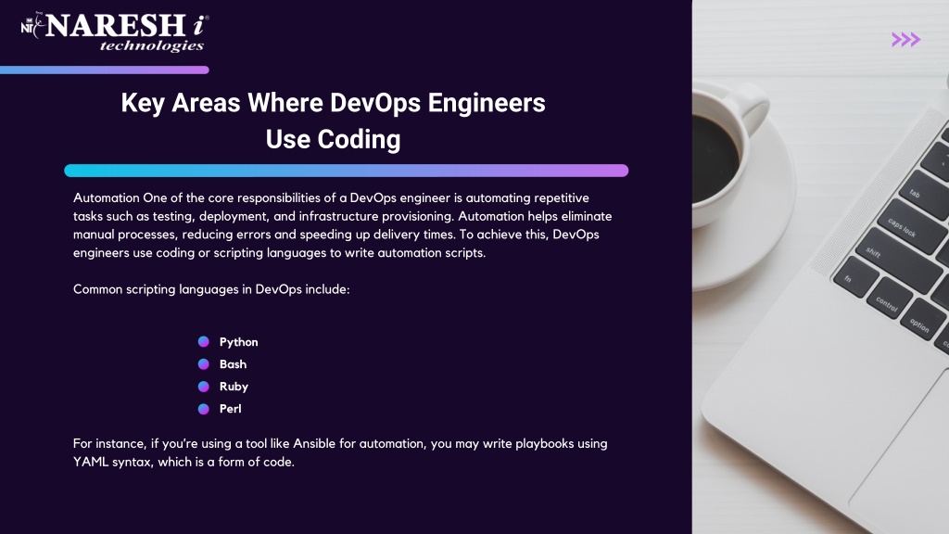The width and height of the screenshot is (949, 534).
Task: Click the line starting 'engineers use coding or scripting'
Action: [x=279, y=253]
